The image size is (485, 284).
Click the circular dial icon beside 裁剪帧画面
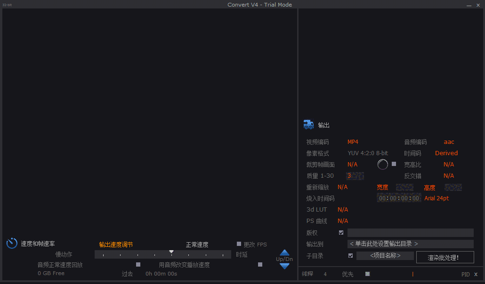[x=382, y=164]
